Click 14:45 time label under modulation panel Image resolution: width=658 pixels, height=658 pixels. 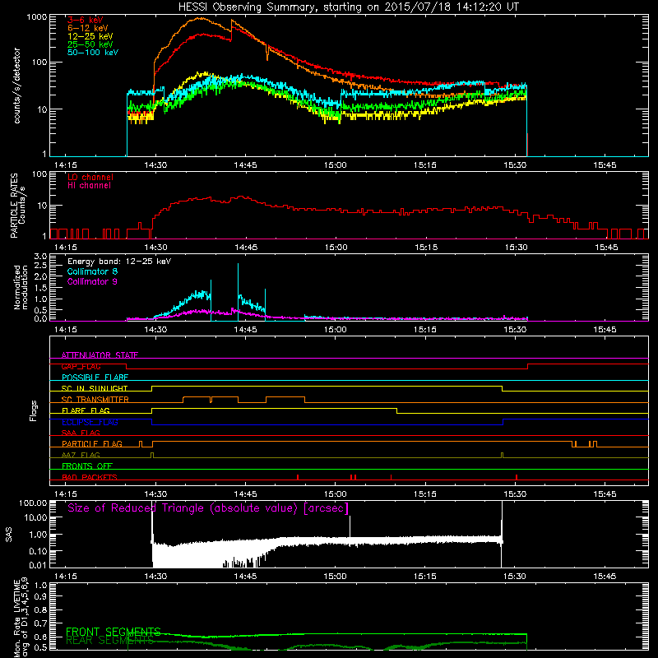(x=245, y=330)
